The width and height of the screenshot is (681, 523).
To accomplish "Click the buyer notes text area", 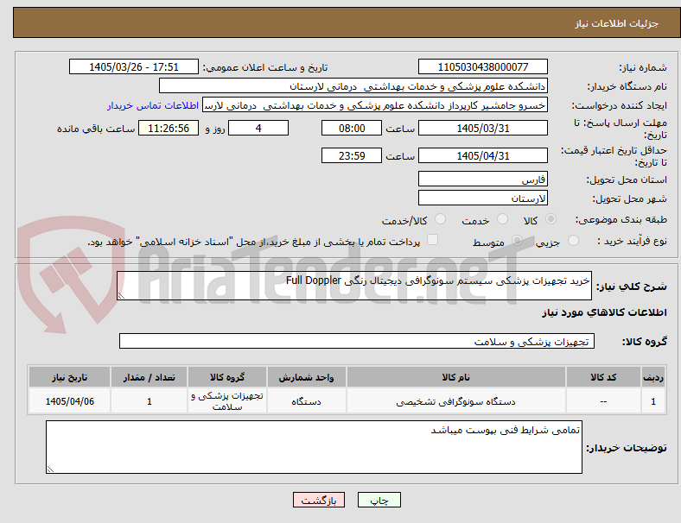I will point(314,447).
